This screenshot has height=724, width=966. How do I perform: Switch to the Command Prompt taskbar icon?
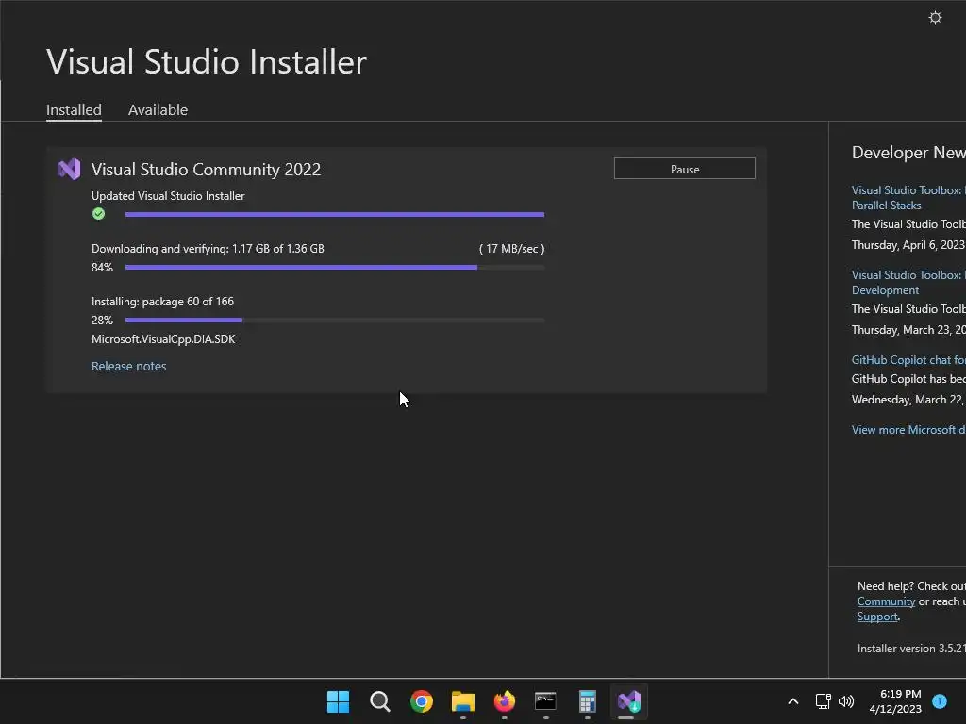546,701
